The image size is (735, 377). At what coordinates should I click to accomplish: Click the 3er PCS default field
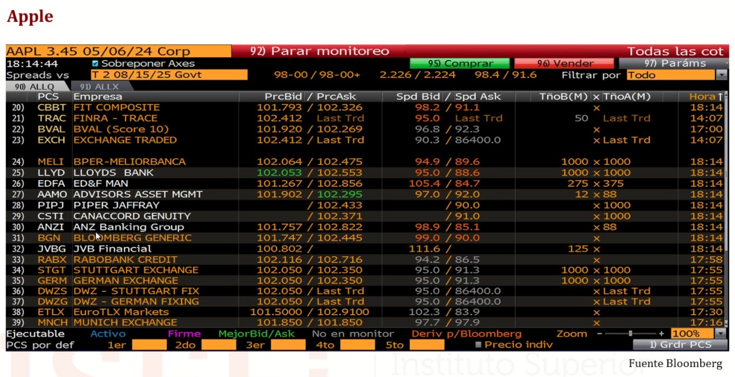pos(288,345)
